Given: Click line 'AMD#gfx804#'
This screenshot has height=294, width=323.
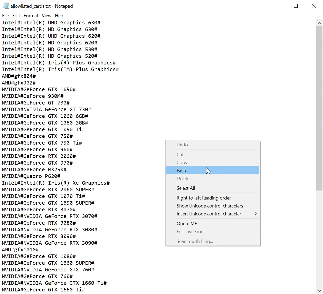Looking at the screenshot, I should (x=19, y=76).
